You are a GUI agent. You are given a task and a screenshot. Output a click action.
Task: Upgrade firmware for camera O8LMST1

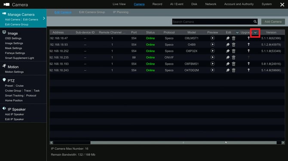pos(248,38)
